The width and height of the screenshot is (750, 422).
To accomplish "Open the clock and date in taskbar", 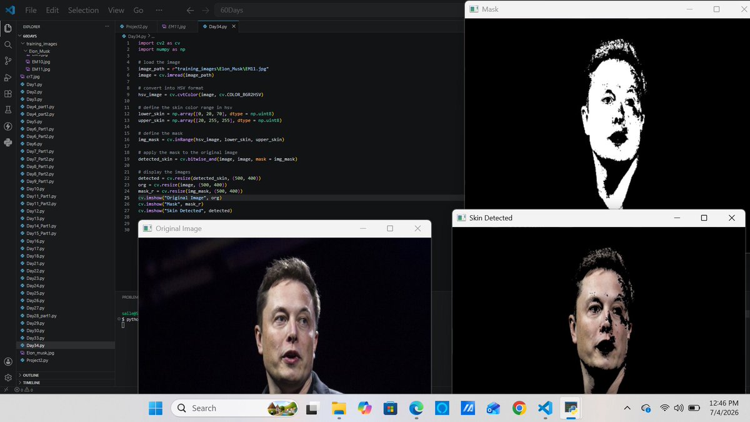I will pyautogui.click(x=725, y=408).
